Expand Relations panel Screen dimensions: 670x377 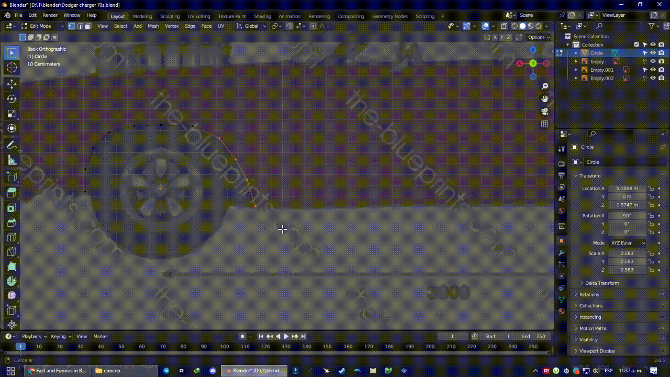coord(589,295)
